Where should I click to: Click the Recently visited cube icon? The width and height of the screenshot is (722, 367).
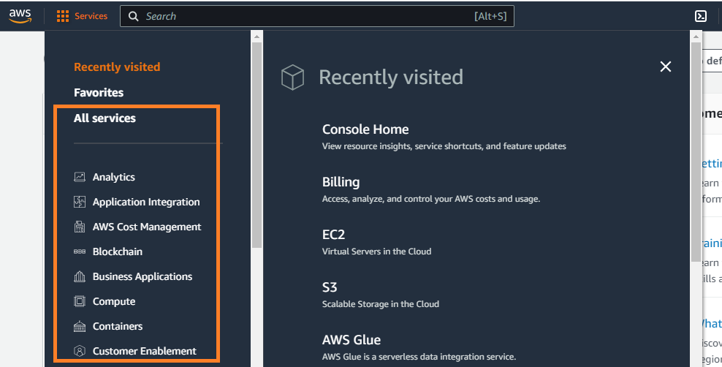[292, 77]
